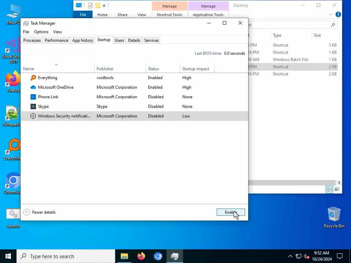Viewport: 351px width, 263px height.
Task: Click the Microsoft OneDrive cloud icon
Action: (x=33, y=87)
